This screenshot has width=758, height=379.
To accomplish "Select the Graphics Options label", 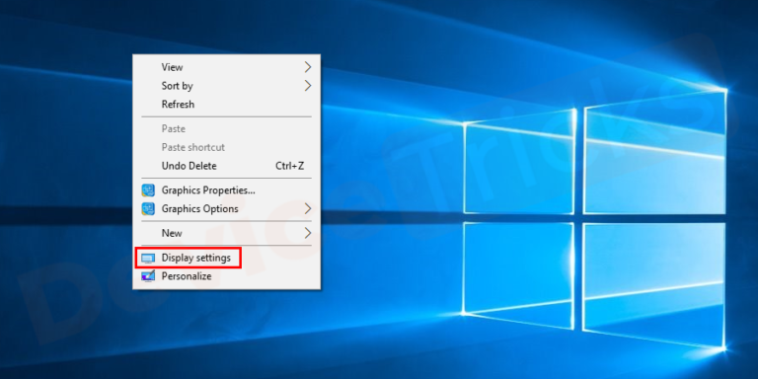I will pyautogui.click(x=199, y=209).
